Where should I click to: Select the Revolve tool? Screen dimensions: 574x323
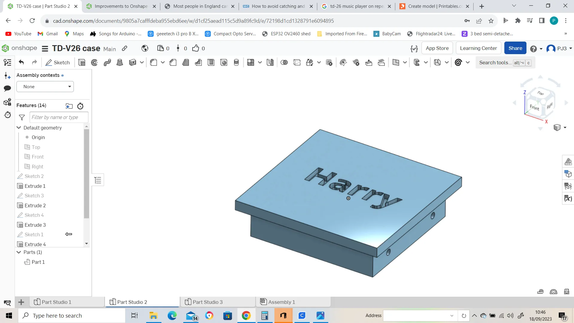pos(94,63)
